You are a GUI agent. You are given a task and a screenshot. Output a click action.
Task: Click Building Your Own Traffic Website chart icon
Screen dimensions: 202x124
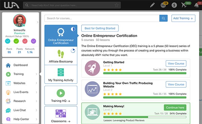coord(92,89)
